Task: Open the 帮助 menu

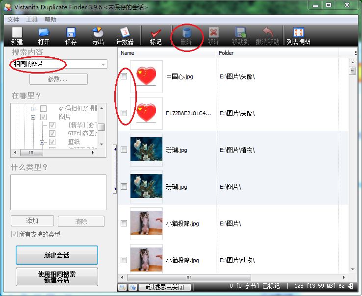Action: pos(51,20)
